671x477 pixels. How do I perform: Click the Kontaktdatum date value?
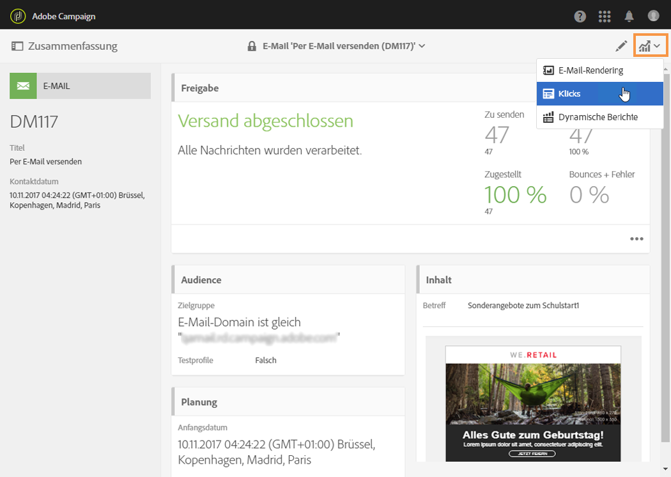coord(77,200)
